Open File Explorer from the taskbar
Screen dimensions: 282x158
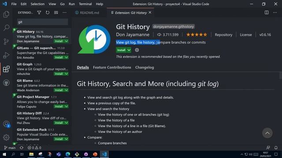(31, 154)
